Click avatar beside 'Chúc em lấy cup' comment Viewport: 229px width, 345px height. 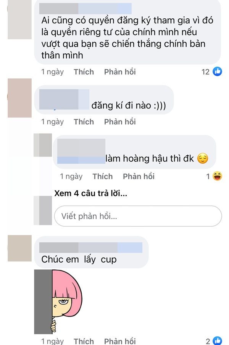click(x=19, y=248)
